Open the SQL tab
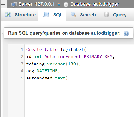Screen dimensions: 134x117 coord(53,15)
